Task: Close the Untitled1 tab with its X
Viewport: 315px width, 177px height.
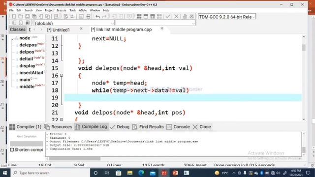Action: coord(81,29)
